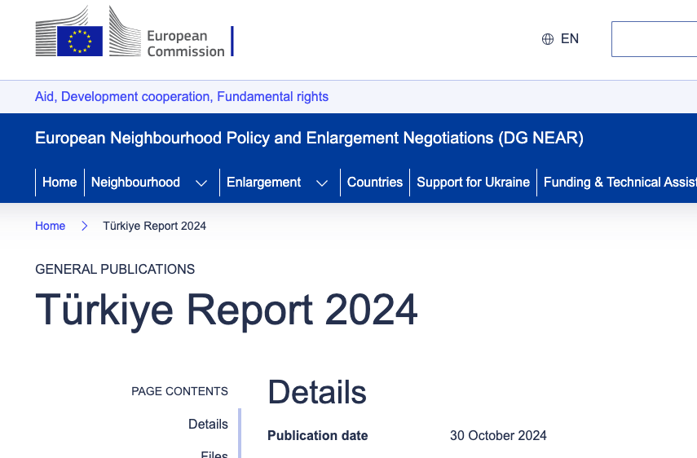Image resolution: width=697 pixels, height=458 pixels.
Task: Open Aid, Development cooperation, Fundamental rights link
Action: pyautogui.click(x=181, y=96)
